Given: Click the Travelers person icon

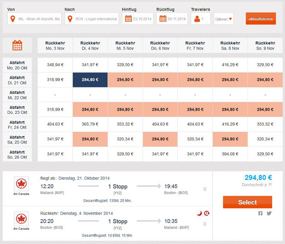Looking at the screenshot, I should pos(197,19).
